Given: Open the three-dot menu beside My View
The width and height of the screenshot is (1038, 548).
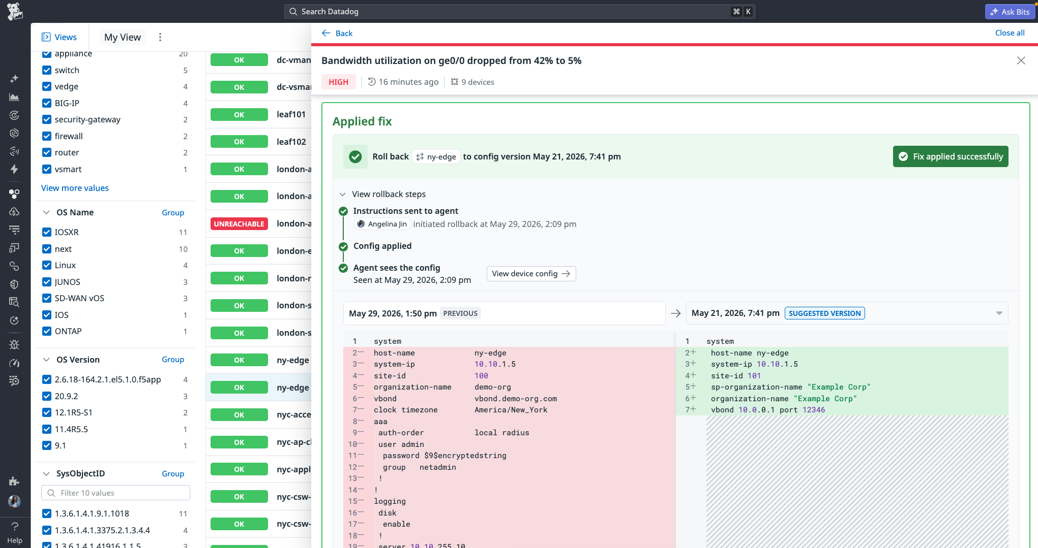Looking at the screenshot, I should [160, 37].
